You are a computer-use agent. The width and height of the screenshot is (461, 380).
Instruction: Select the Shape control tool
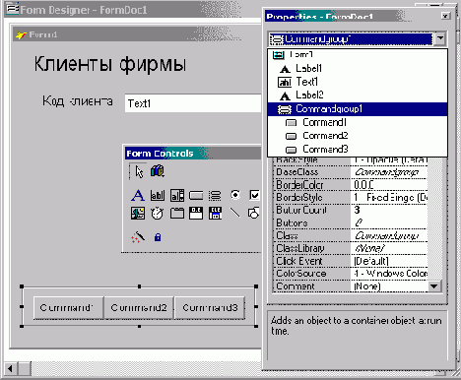pos(254,213)
